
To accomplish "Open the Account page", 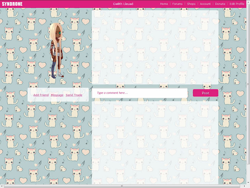I will [205, 4].
